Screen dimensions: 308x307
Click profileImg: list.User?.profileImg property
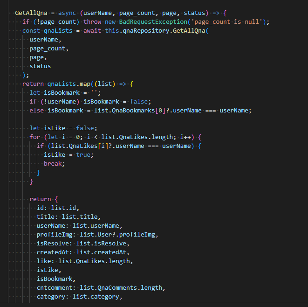click(97, 234)
